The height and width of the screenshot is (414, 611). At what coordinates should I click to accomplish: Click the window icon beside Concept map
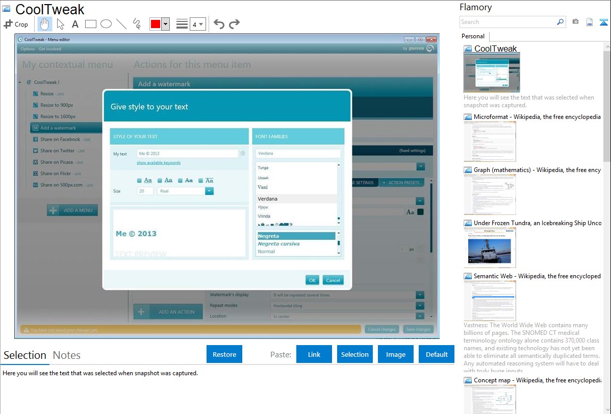coord(468,380)
